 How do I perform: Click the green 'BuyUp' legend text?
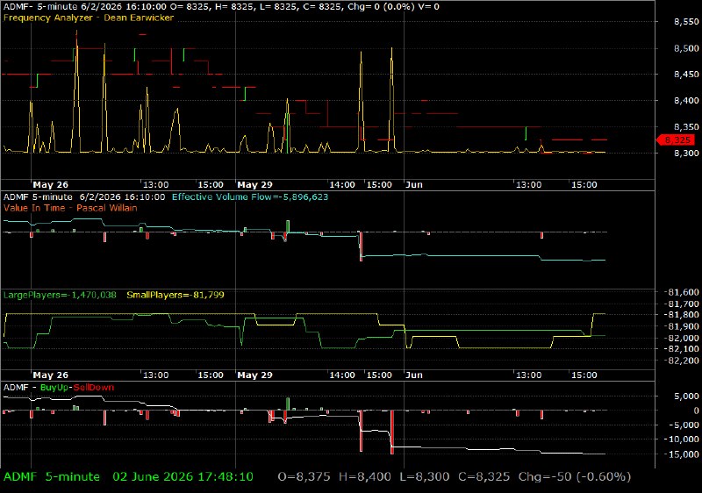[x=54, y=388]
